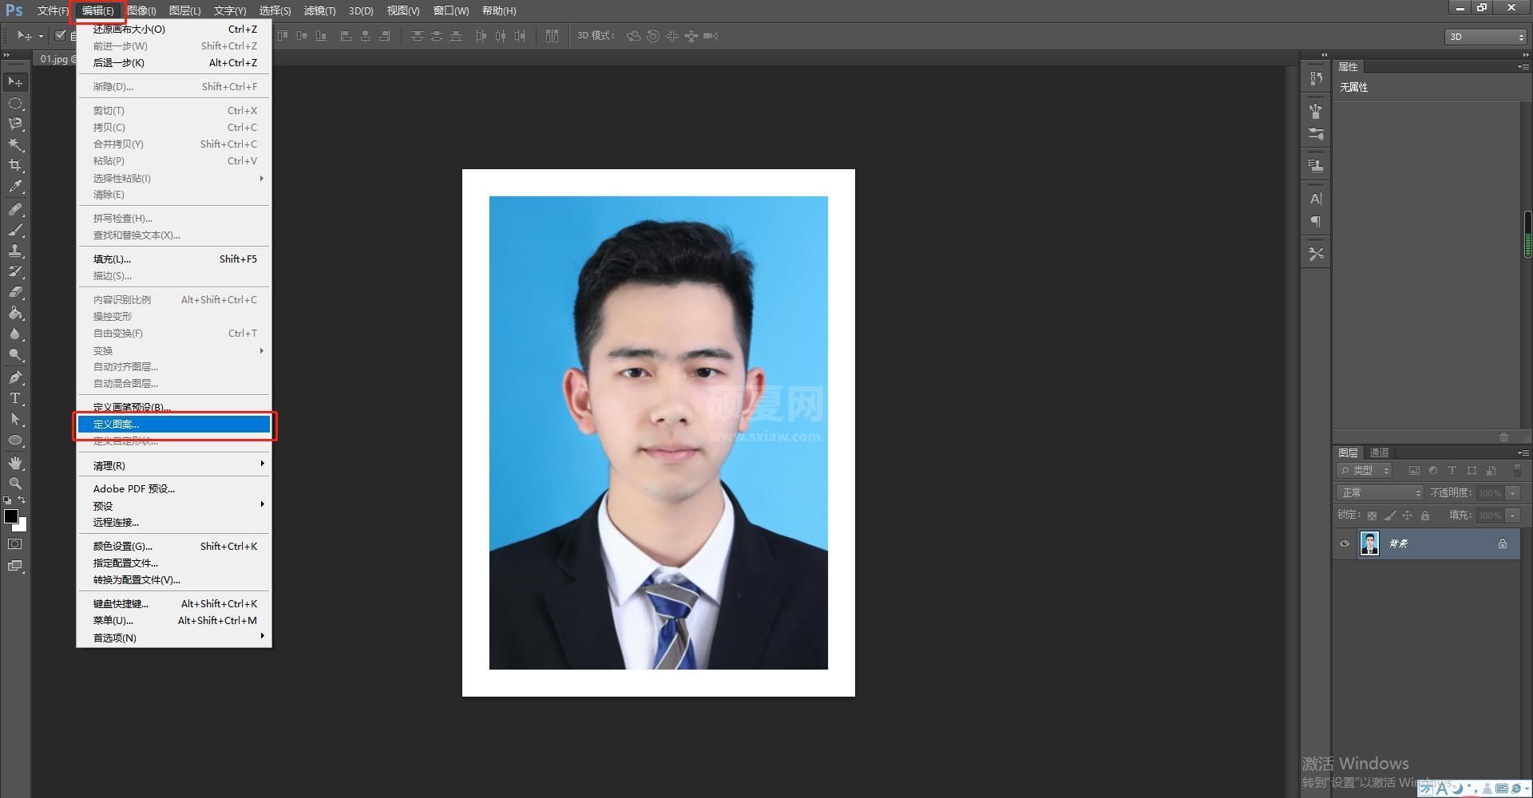This screenshot has width=1533, height=798.
Task: Open the blend mode 正常 dropdown
Action: (x=1380, y=493)
